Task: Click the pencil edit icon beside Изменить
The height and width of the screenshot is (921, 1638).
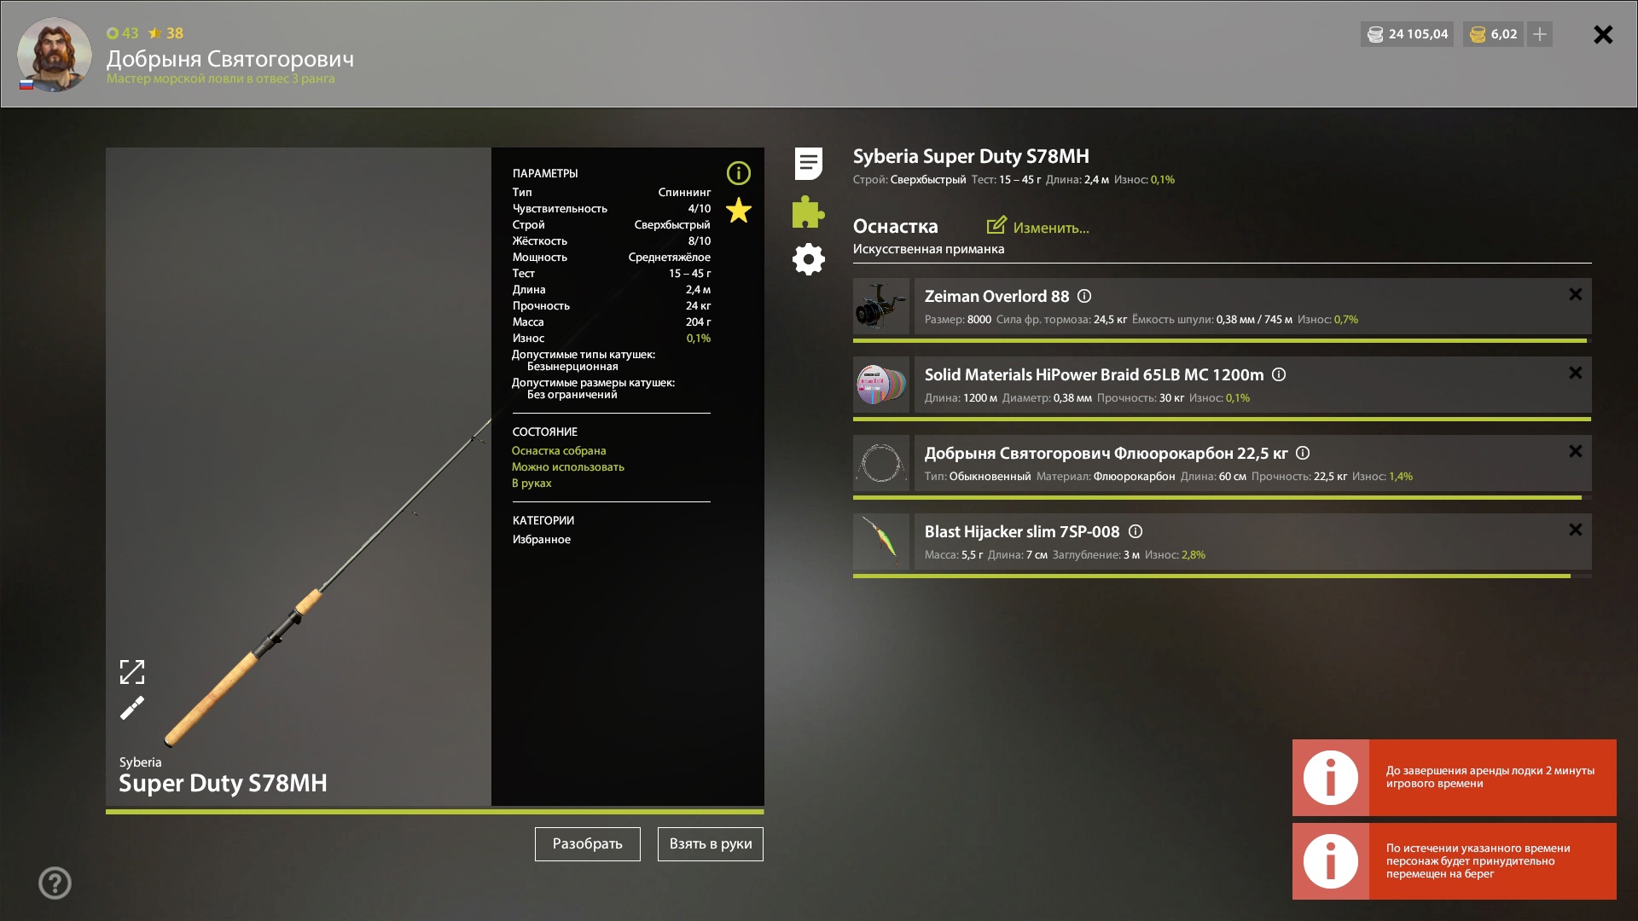Action: [x=996, y=225]
